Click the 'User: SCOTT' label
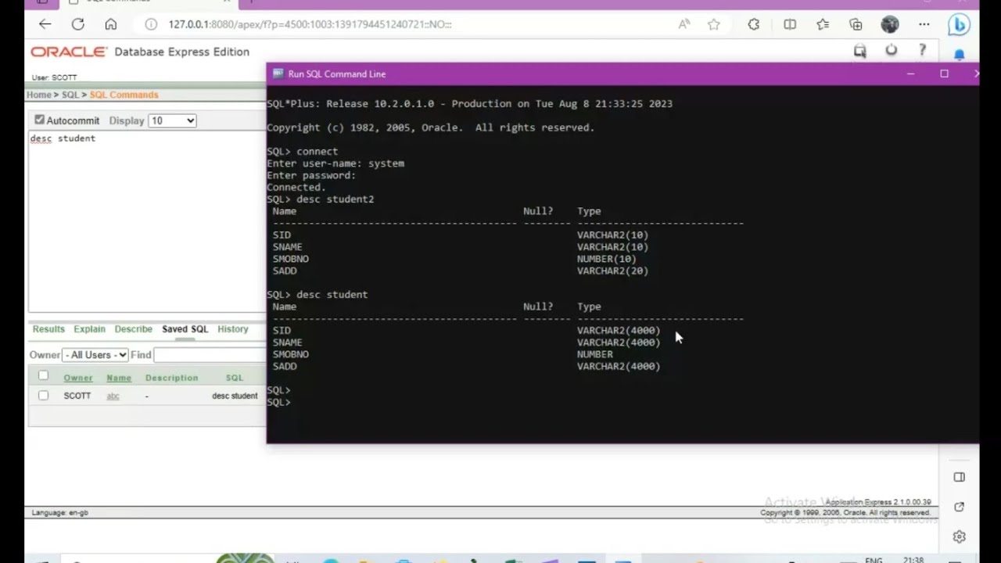This screenshot has height=563, width=1001. (x=54, y=77)
